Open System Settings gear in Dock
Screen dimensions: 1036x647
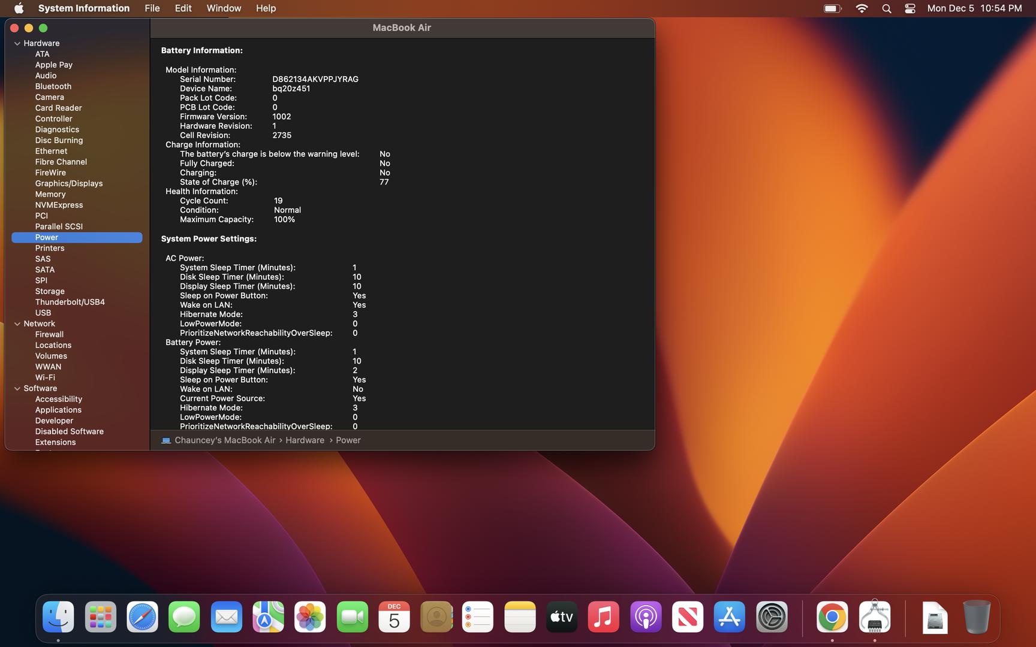(772, 617)
